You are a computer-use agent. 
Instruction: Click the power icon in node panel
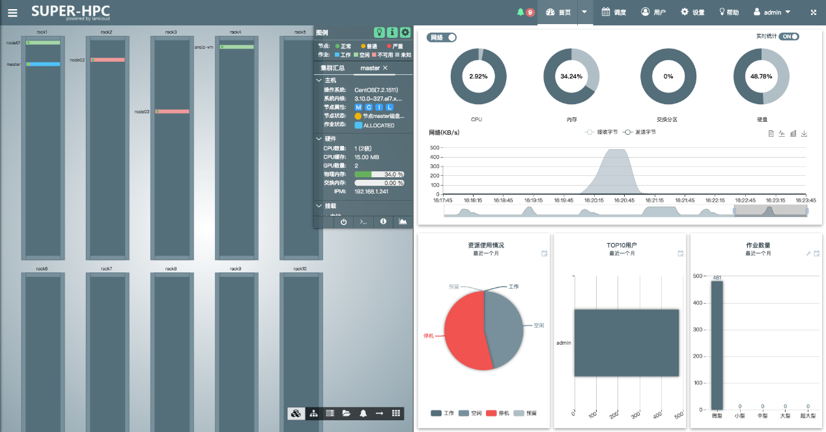(x=344, y=222)
